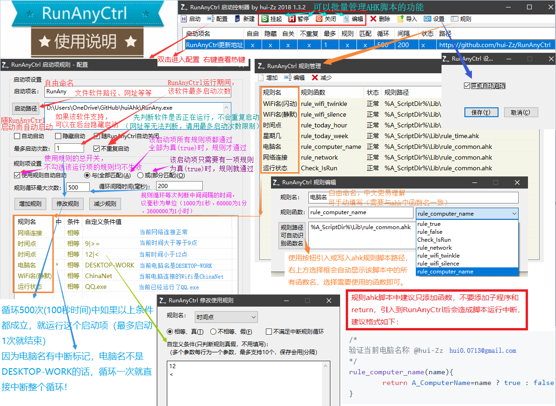Select the 或(部分匹配) radio option

click(x=140, y=175)
